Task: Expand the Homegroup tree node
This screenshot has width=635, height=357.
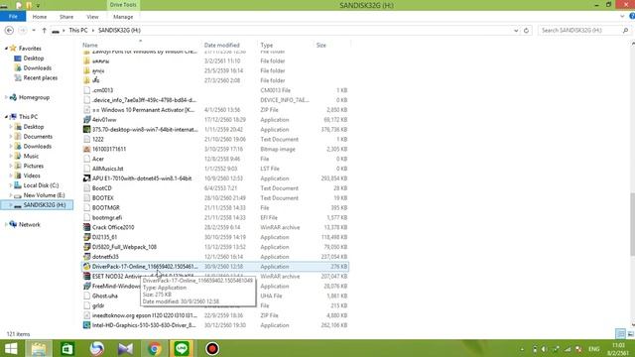Action: 6,97
